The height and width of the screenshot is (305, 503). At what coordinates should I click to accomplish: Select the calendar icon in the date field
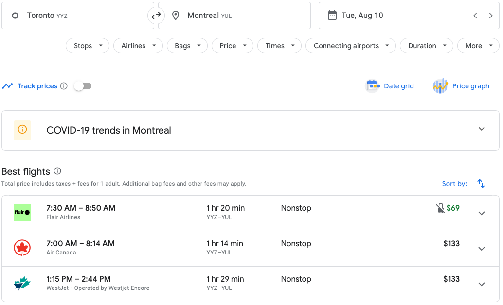click(x=332, y=15)
